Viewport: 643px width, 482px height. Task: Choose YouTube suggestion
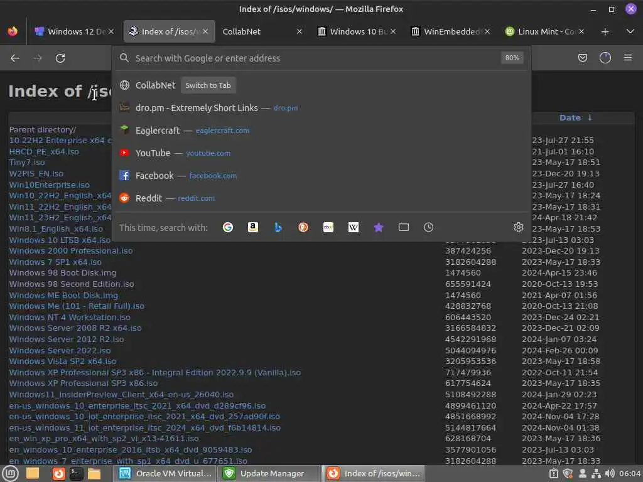[321, 153]
